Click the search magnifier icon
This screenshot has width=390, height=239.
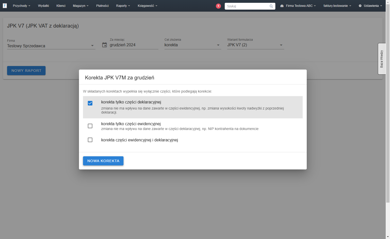click(271, 6)
